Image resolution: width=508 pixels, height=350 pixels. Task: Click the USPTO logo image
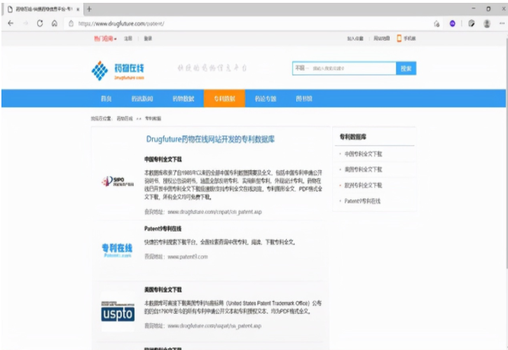point(116,312)
